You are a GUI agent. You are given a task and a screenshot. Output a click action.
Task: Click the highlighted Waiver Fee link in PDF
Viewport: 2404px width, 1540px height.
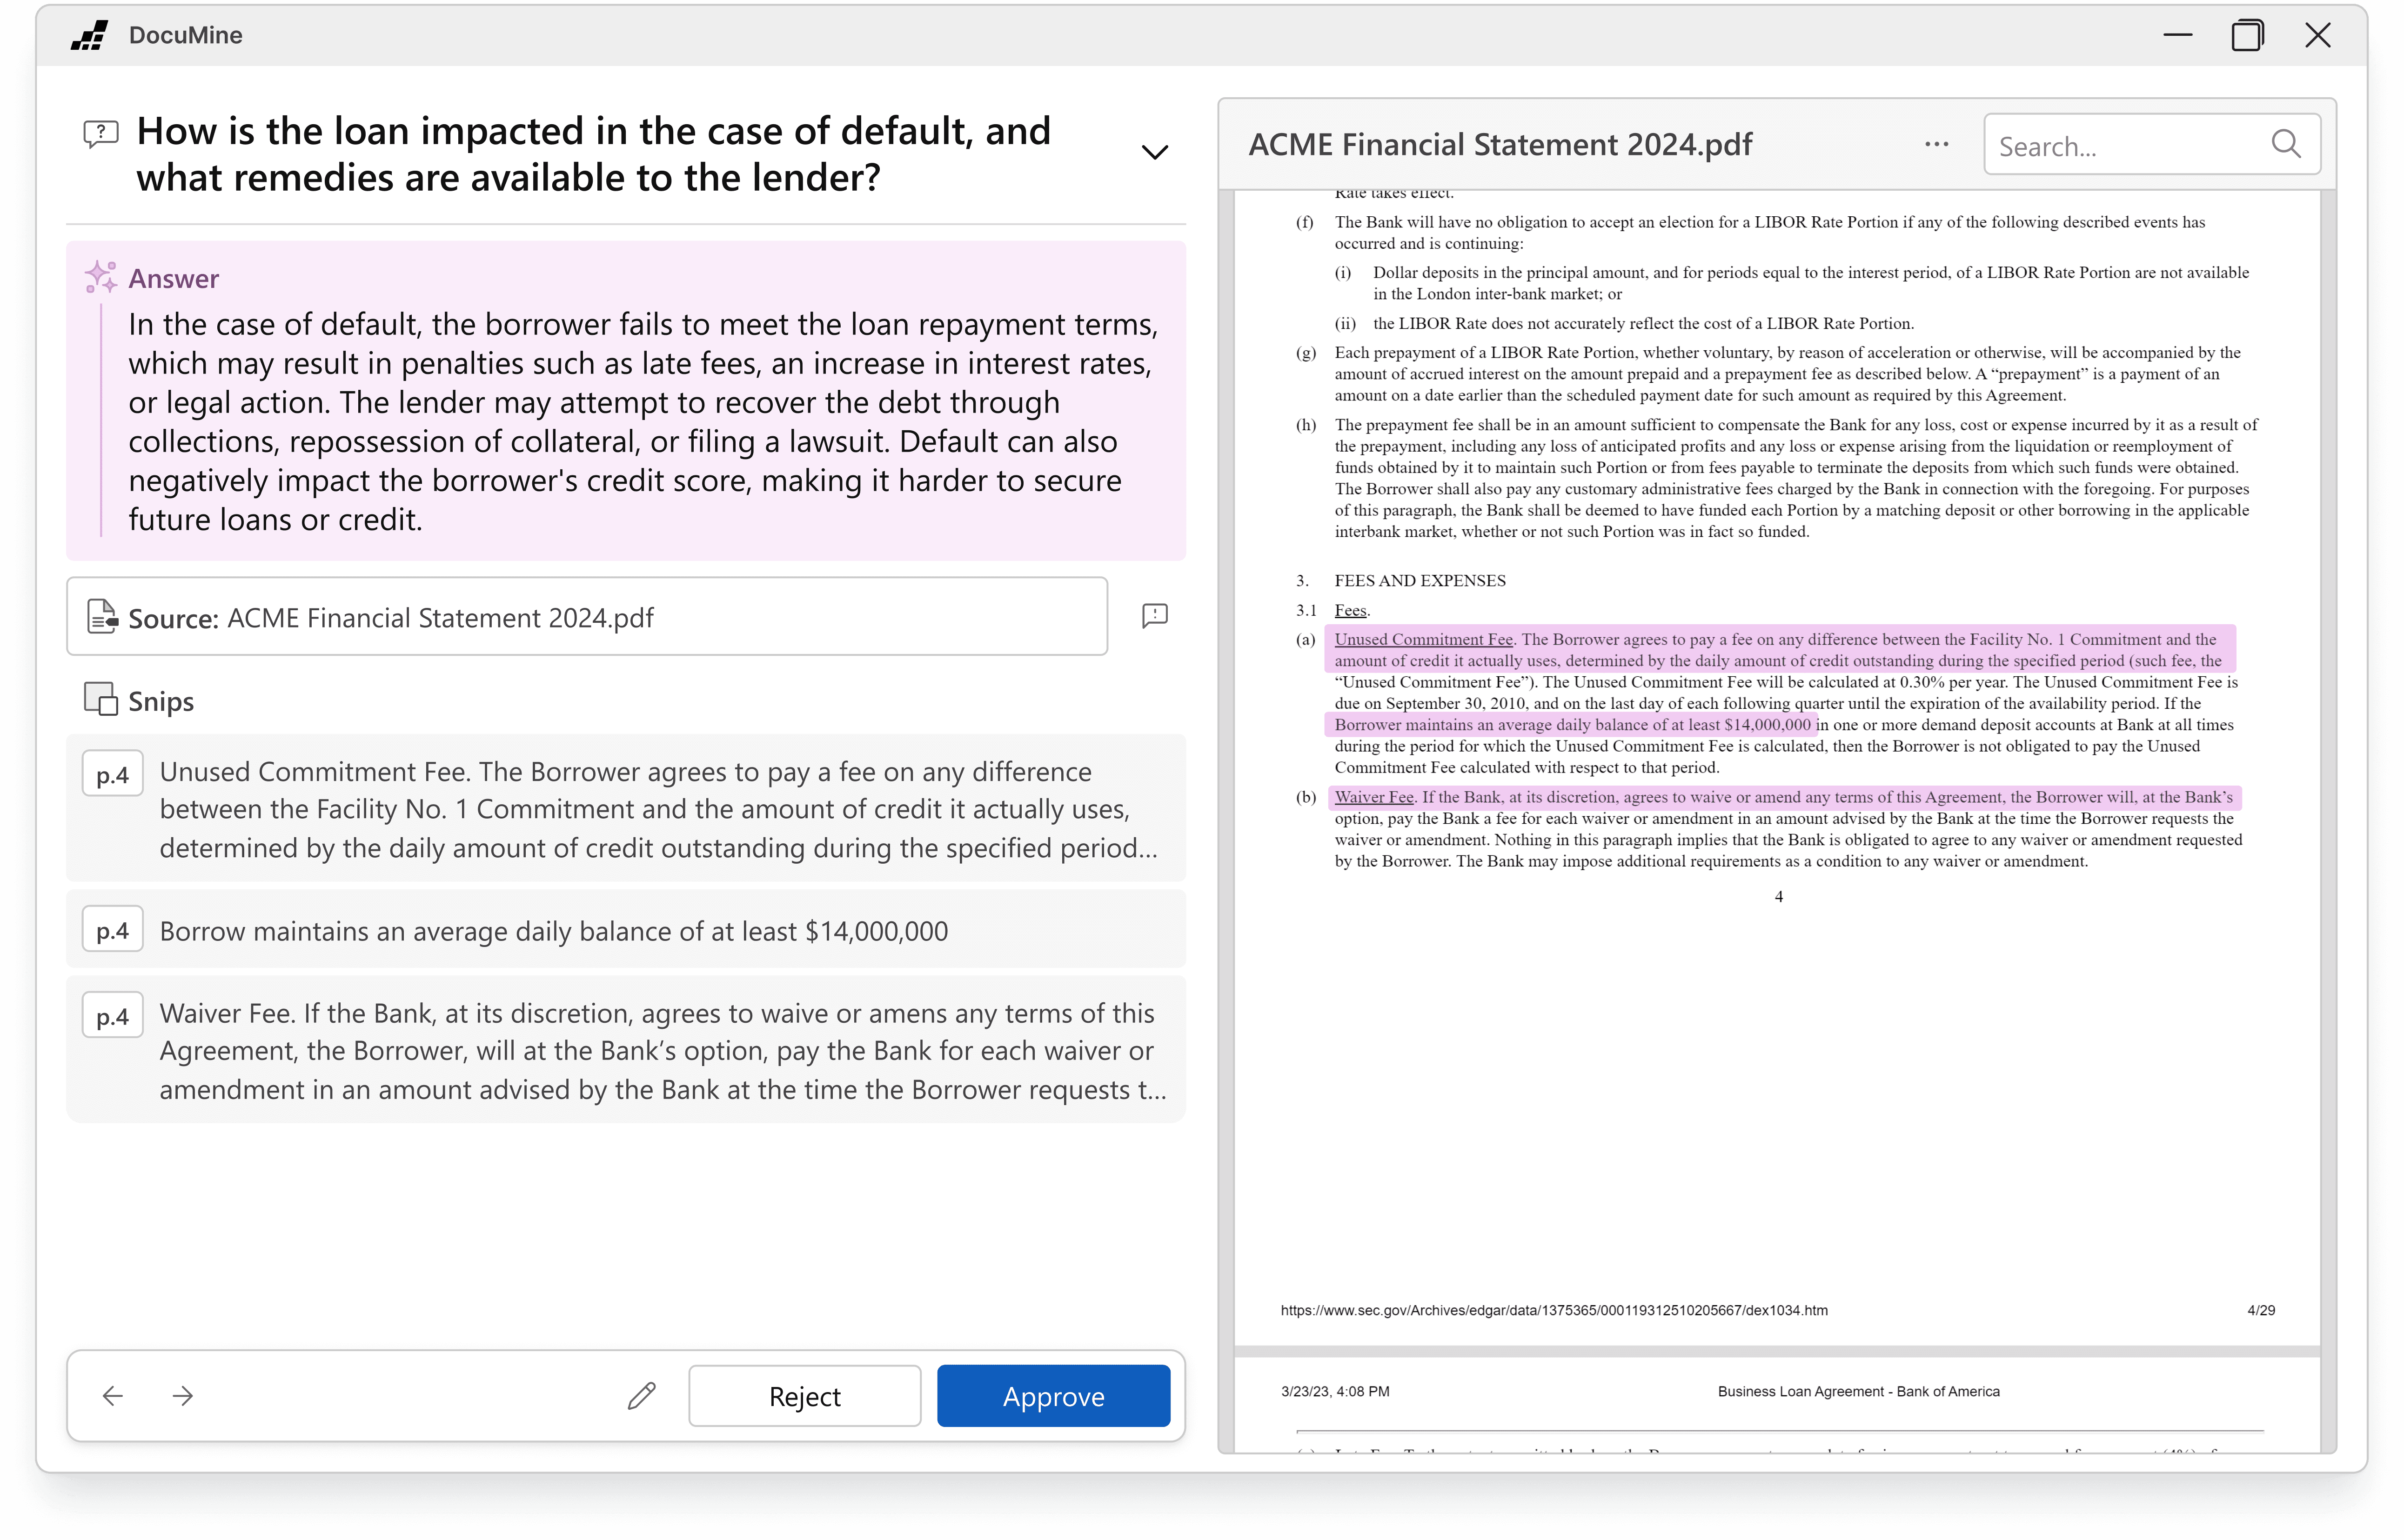(1373, 797)
